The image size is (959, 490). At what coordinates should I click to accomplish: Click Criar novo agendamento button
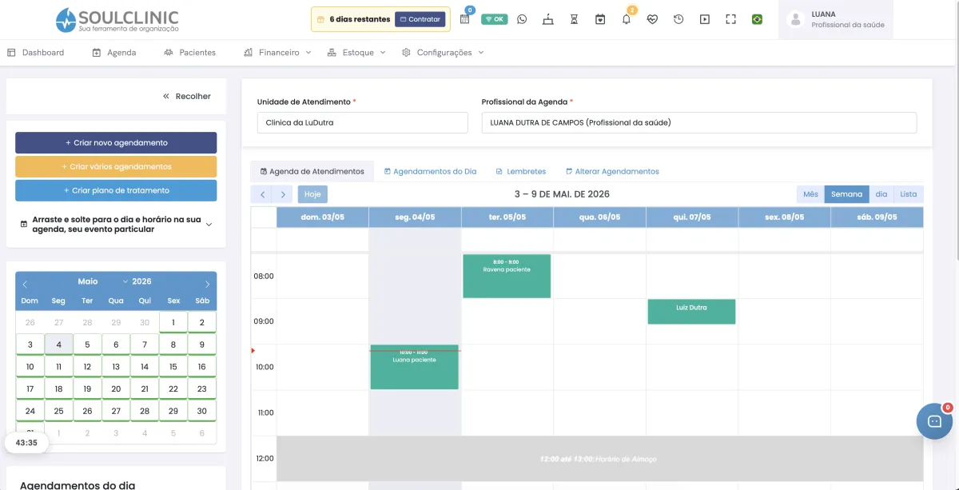[116, 142]
